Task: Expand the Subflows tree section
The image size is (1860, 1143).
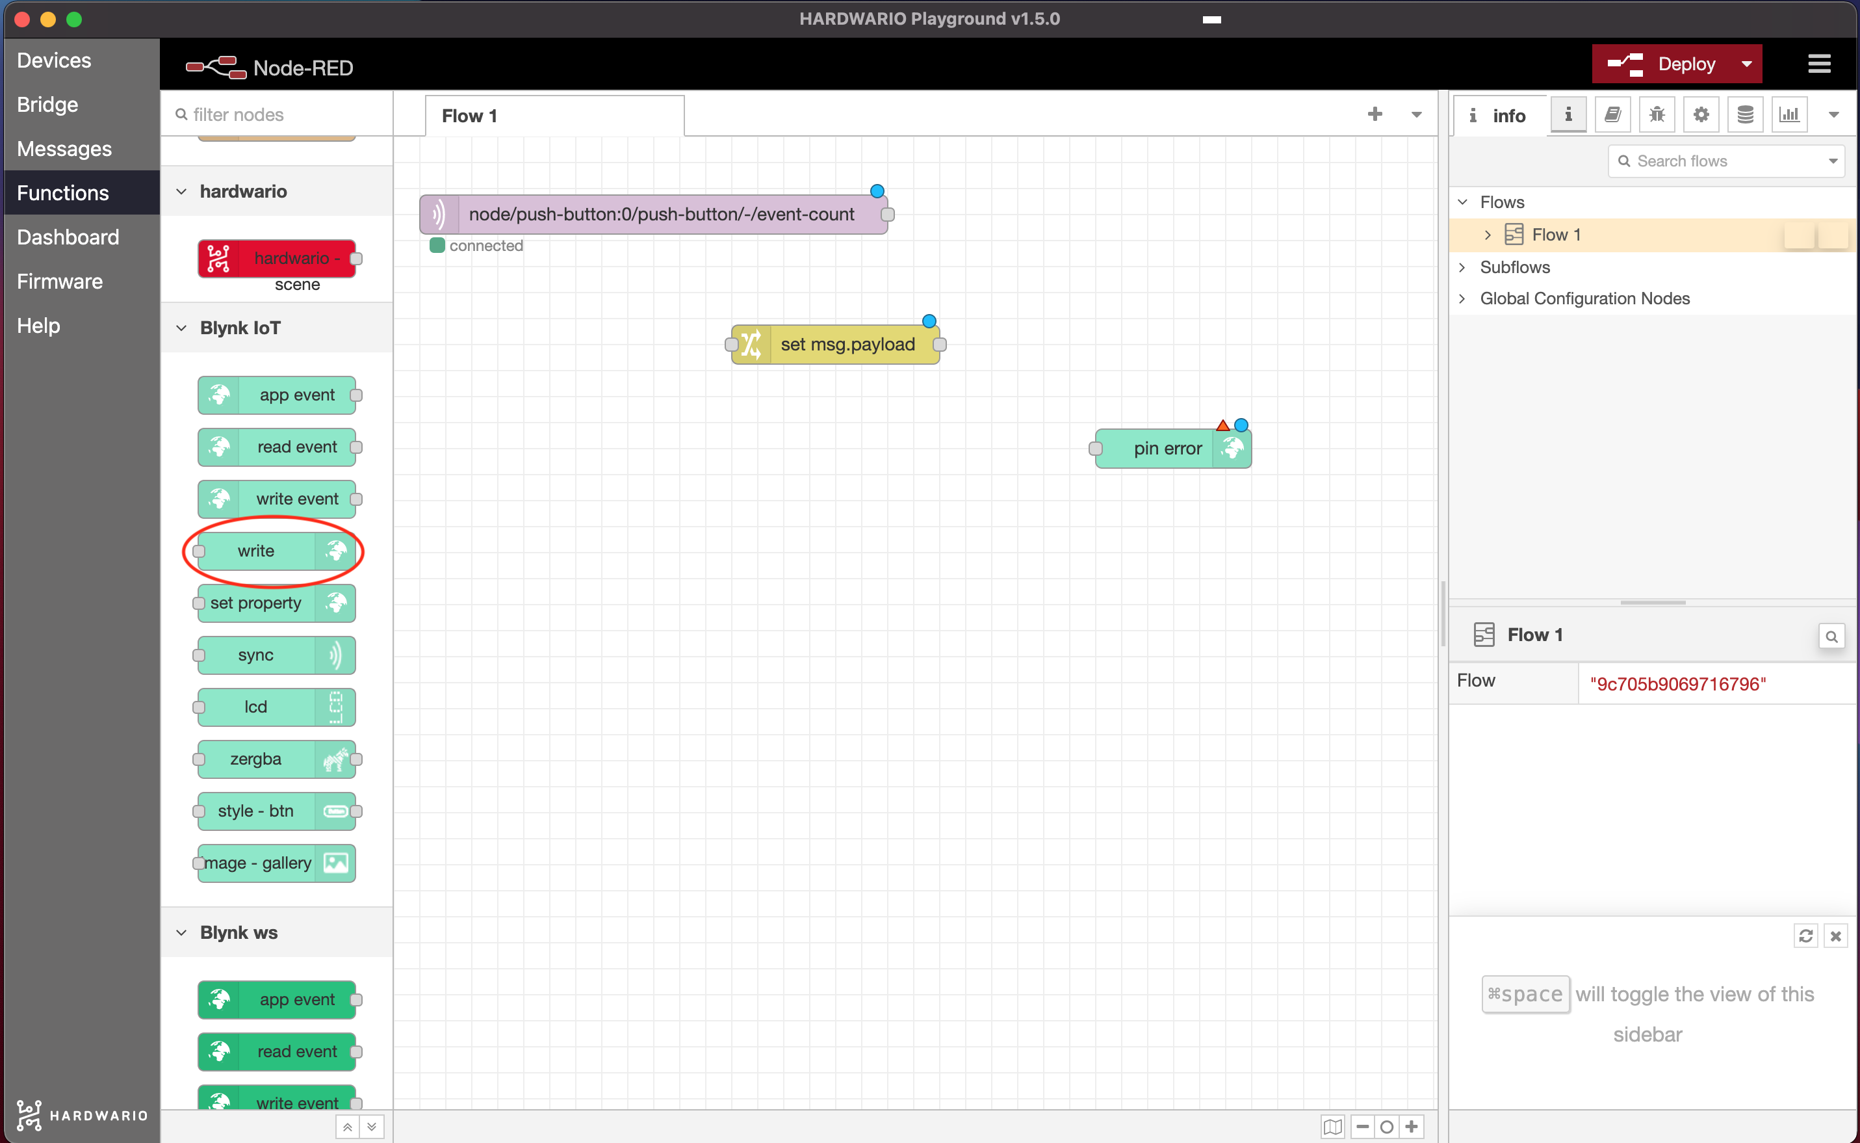Action: point(1463,268)
